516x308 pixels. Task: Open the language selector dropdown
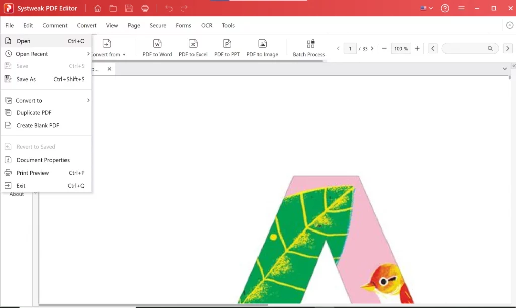pos(425,8)
